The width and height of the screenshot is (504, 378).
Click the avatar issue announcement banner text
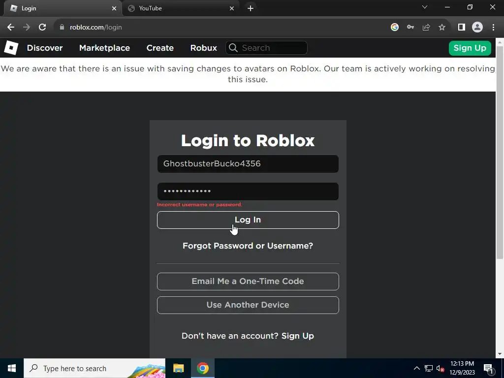(x=248, y=74)
